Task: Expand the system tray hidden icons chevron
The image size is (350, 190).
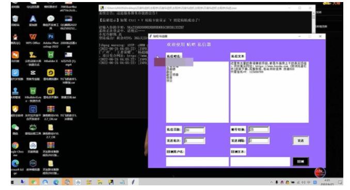Action: (x=271, y=182)
